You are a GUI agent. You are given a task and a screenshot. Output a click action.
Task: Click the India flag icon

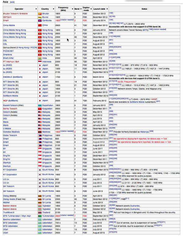(x=40, y=58)
